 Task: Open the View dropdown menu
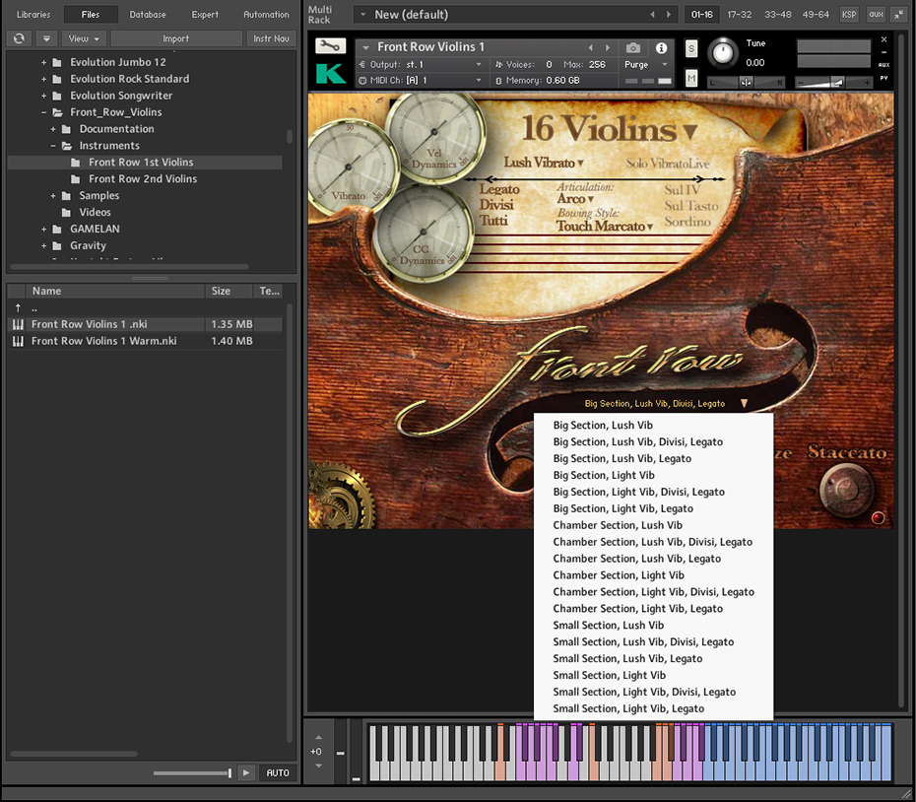coord(84,38)
